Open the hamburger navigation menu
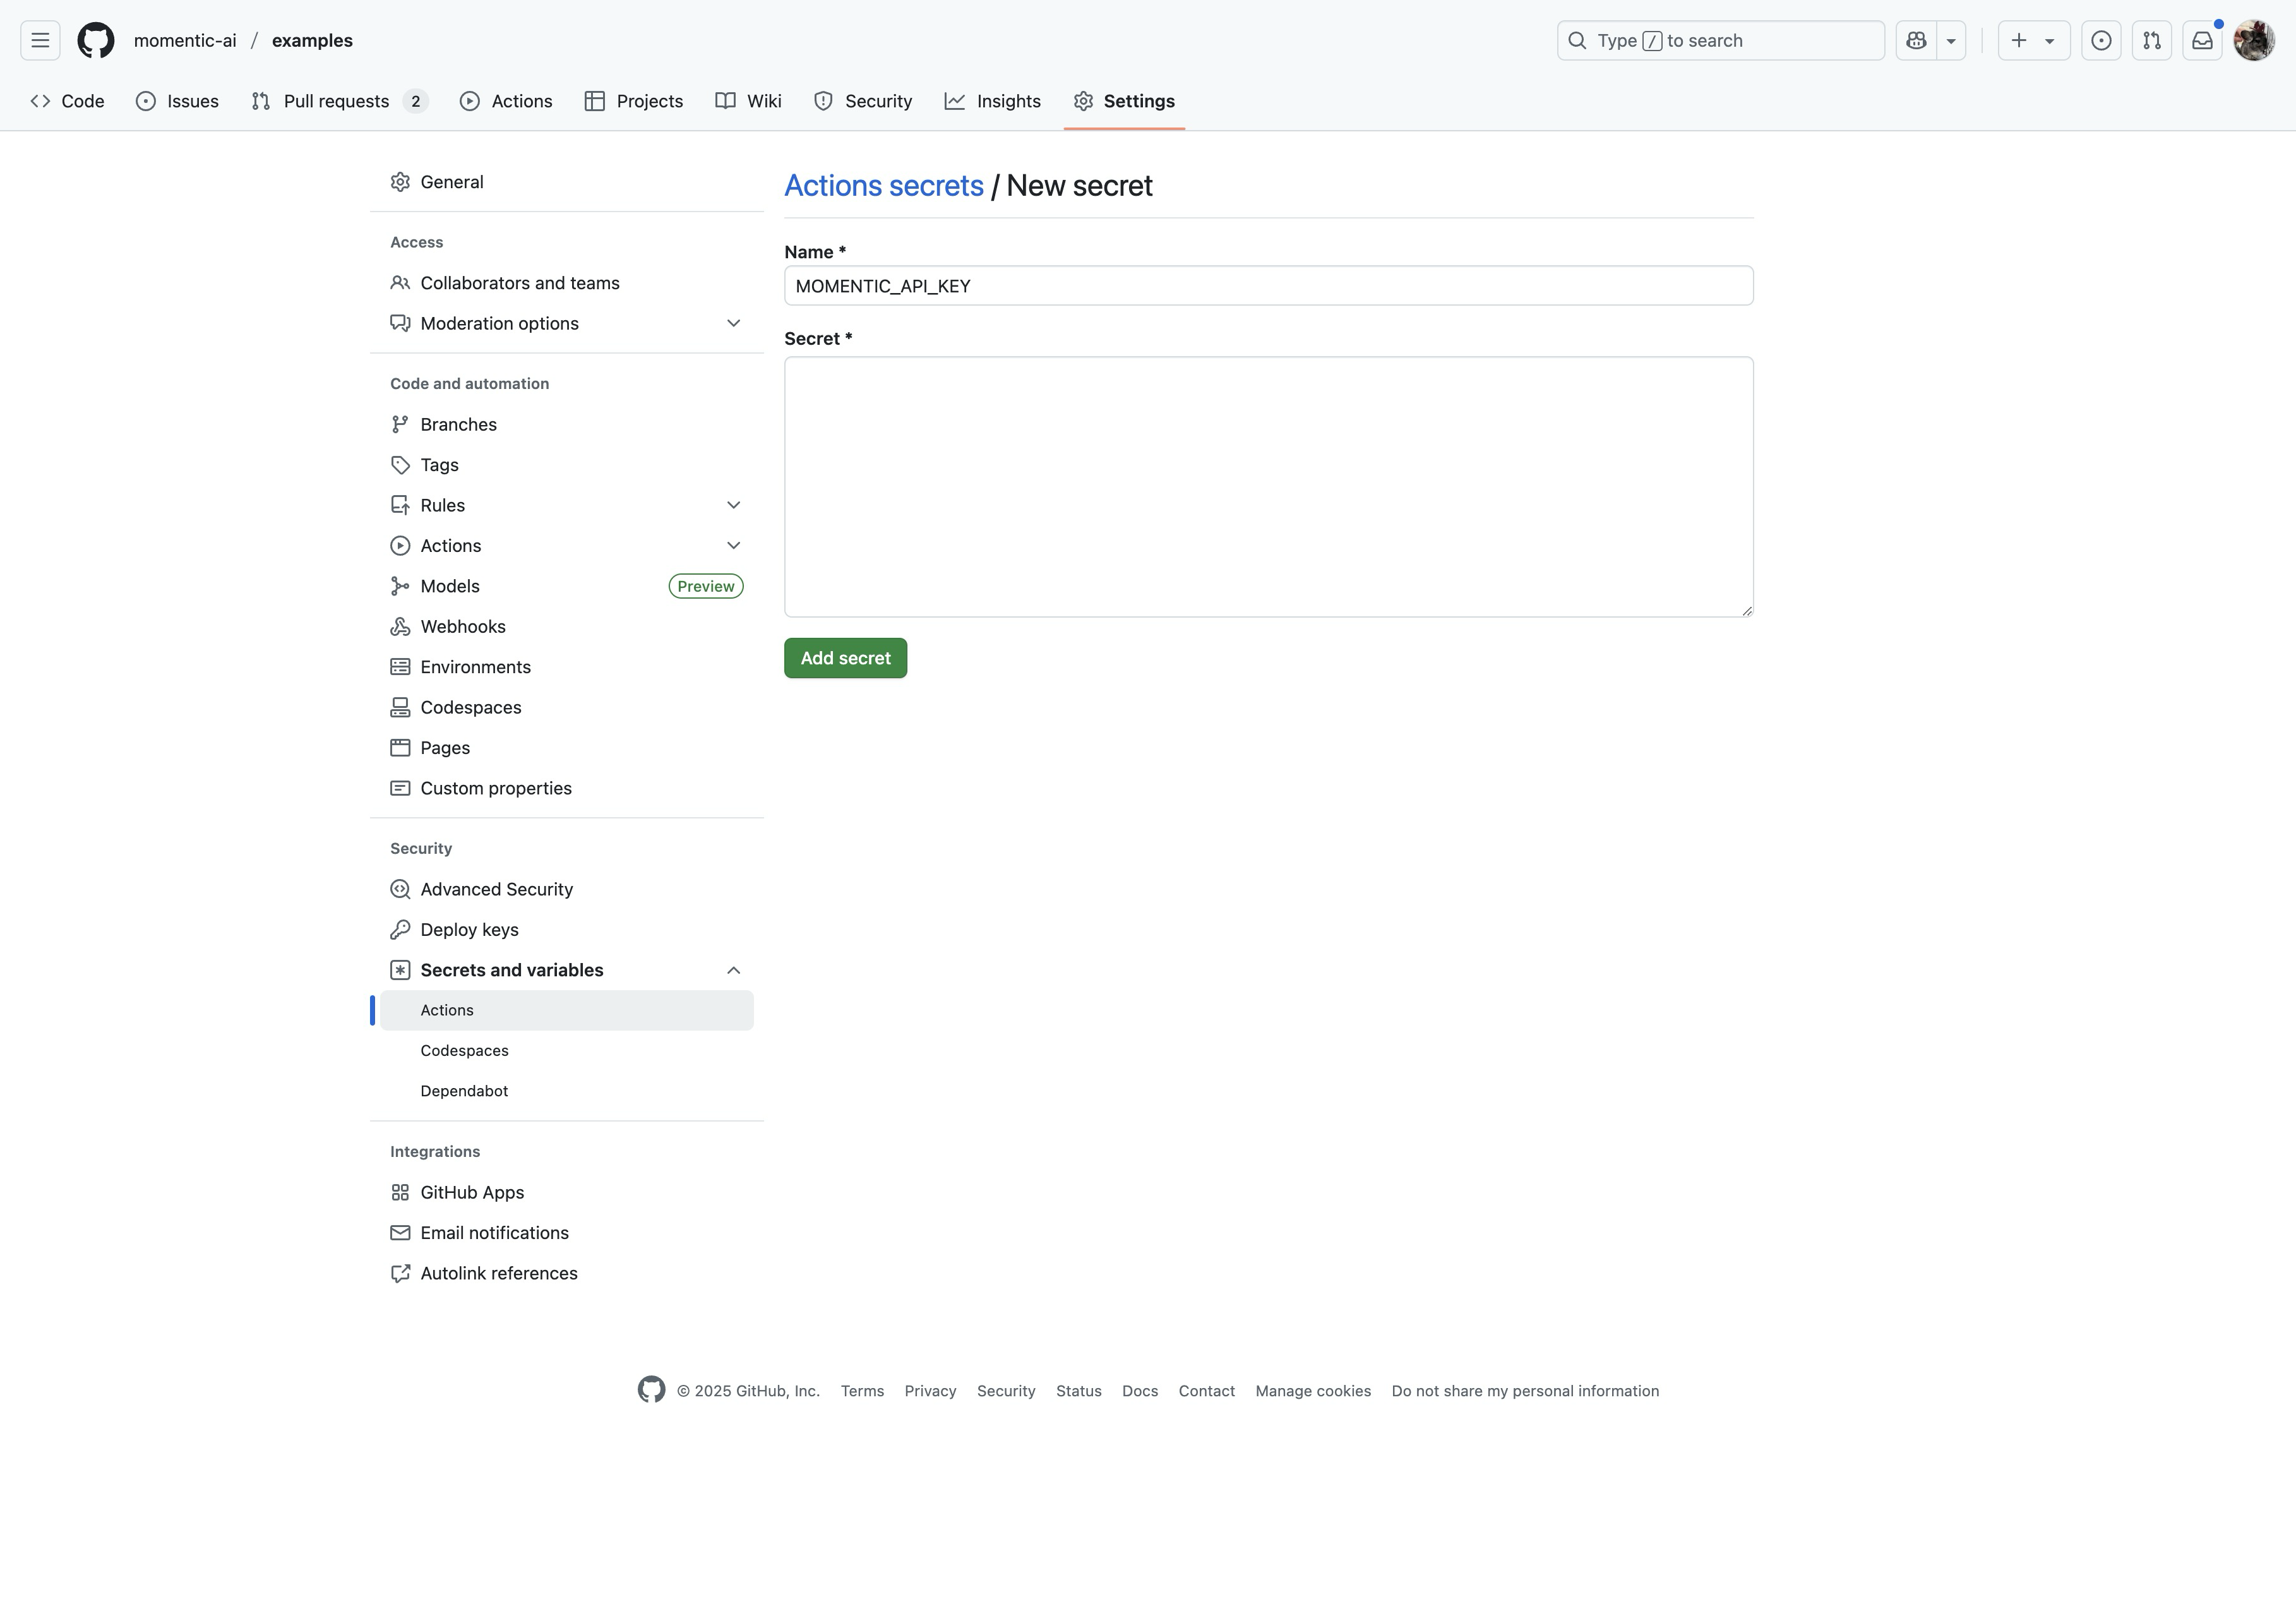This screenshot has height=1599, width=2296. (40, 40)
